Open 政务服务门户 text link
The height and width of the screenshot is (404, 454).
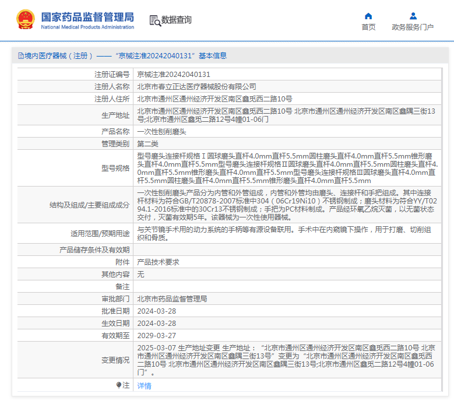pyautogui.click(x=413, y=27)
